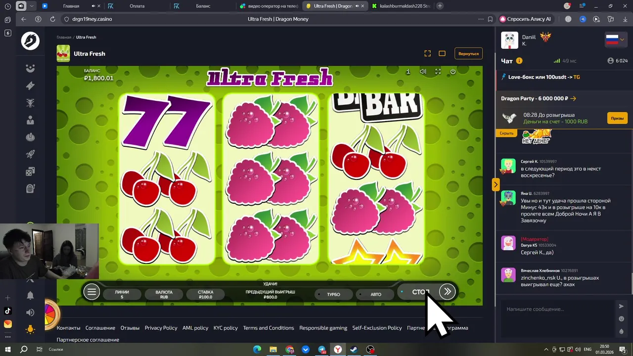Image resolution: width=633 pixels, height=356 pixels.
Task: Send the chat message arrow
Action: (621, 307)
